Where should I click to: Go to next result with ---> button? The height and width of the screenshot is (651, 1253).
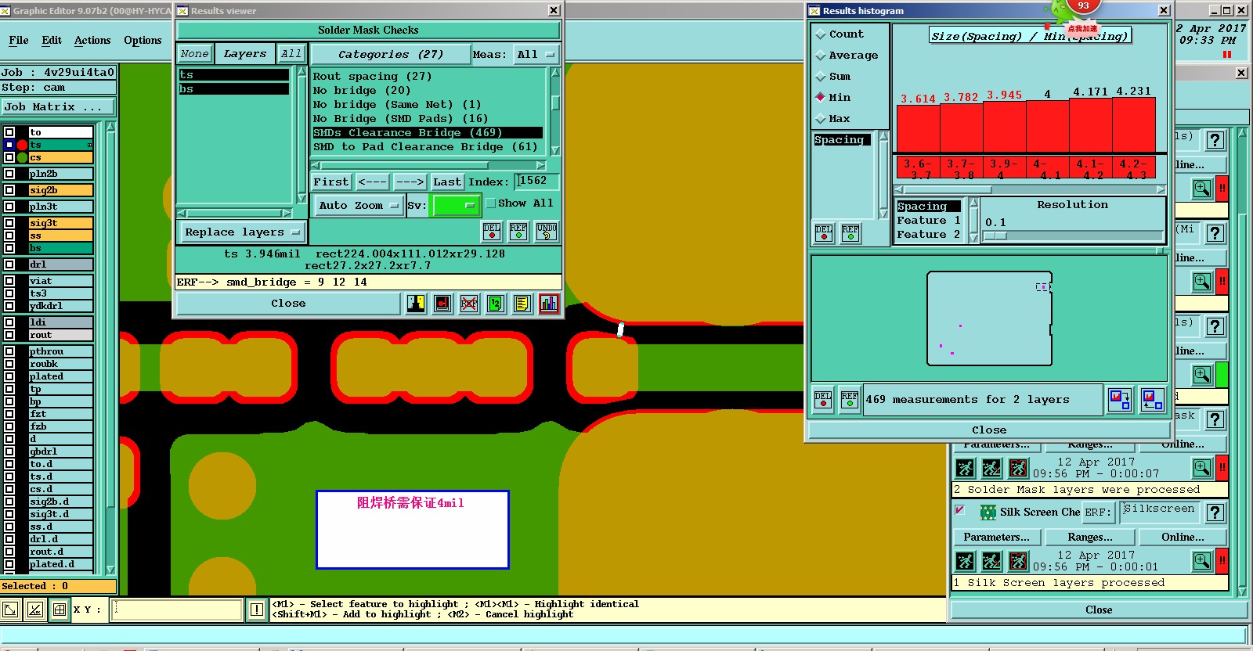coord(410,182)
